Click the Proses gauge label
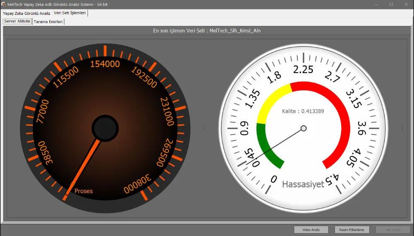414x236 pixels. tap(84, 191)
